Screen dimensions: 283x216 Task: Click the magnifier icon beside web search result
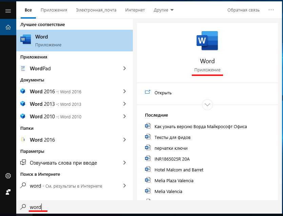coord(23,185)
